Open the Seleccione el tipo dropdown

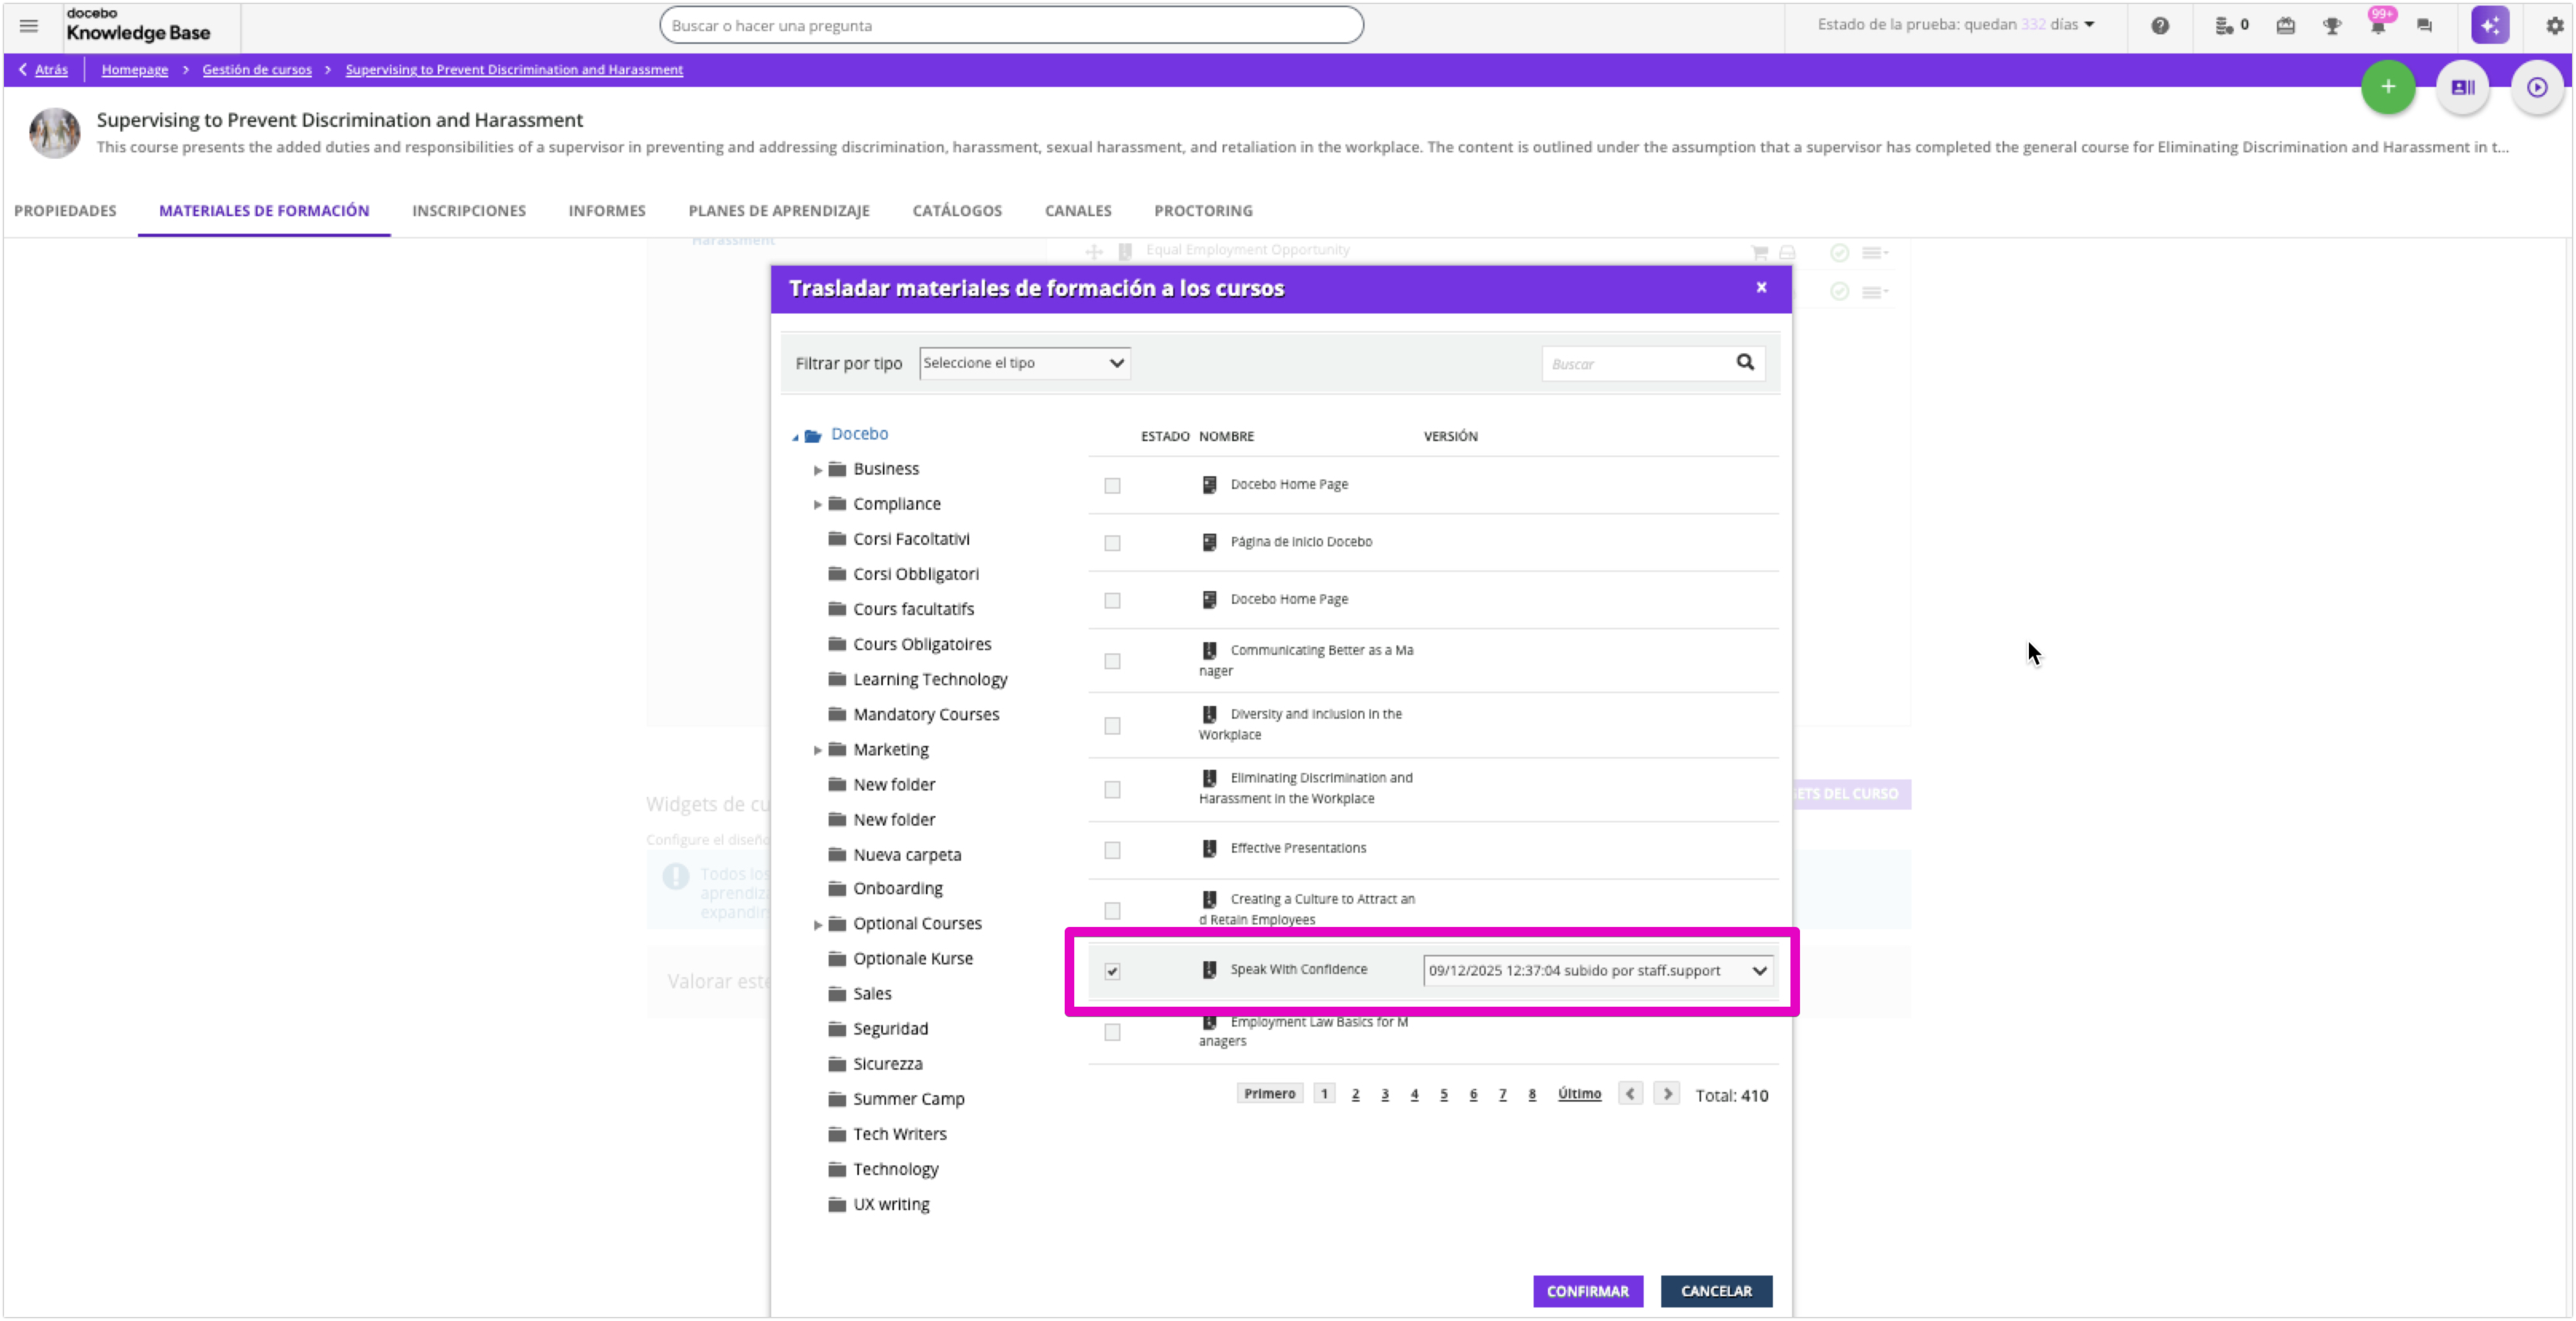coord(1024,363)
